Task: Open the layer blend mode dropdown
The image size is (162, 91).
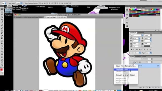Action: click(x=136, y=59)
